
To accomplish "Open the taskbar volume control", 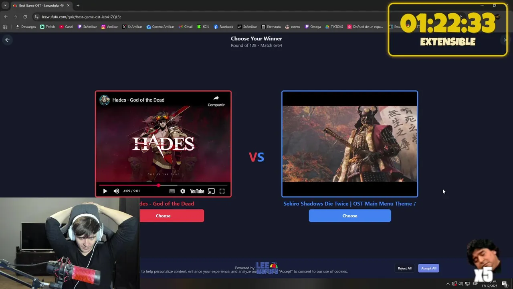I will (x=460, y=284).
